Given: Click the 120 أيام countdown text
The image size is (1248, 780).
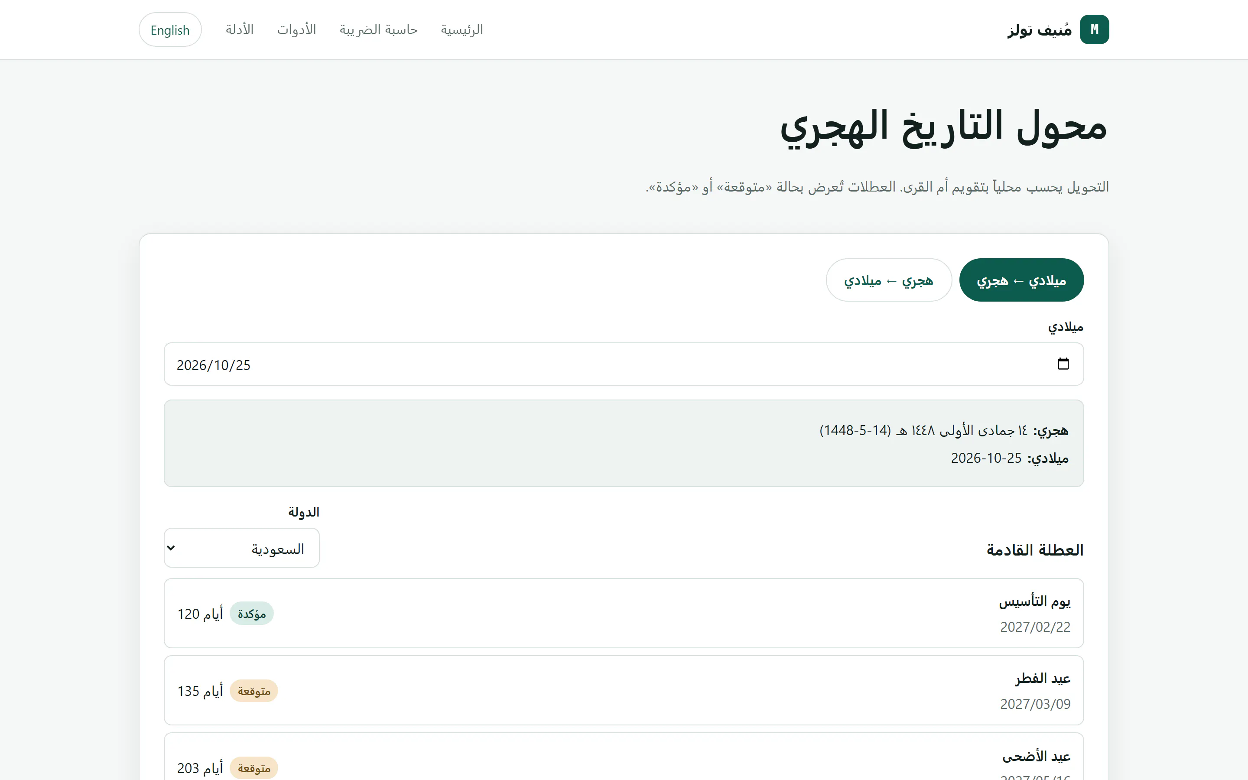Looking at the screenshot, I should [200, 613].
